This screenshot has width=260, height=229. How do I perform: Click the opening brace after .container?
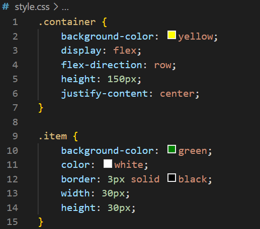click(104, 22)
